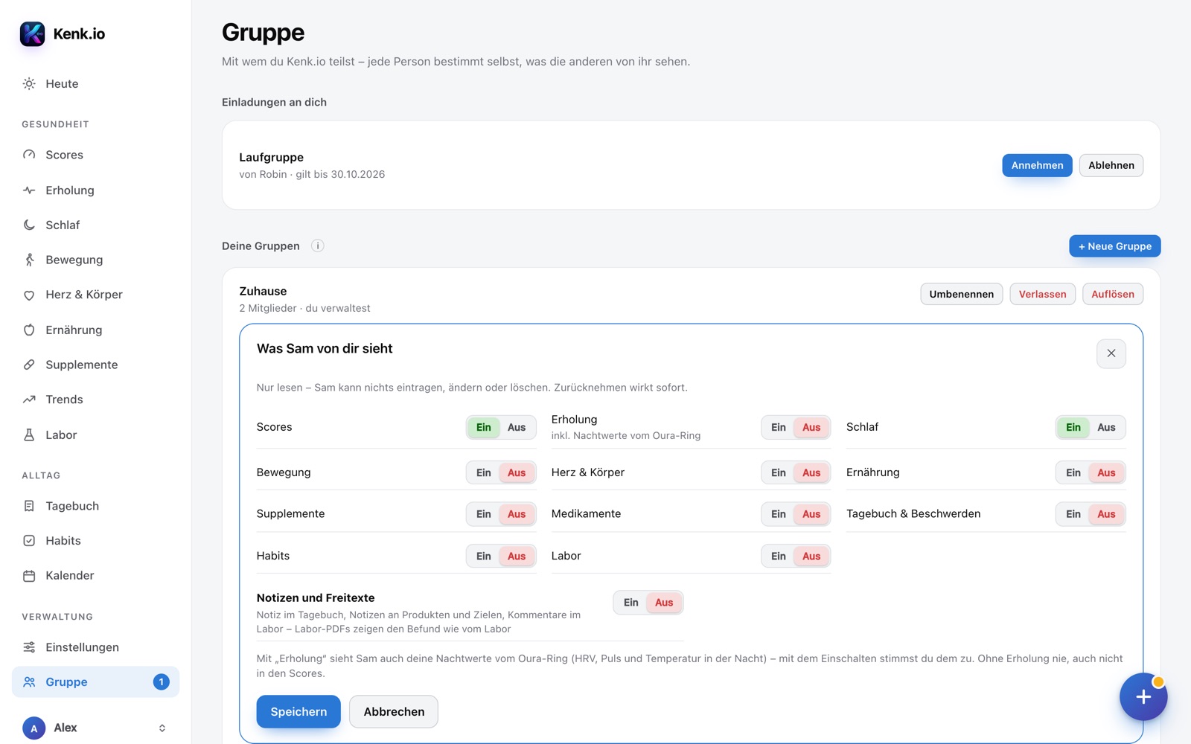This screenshot has height=744, width=1191.
Task: Open Scores via the gauge icon
Action: point(29,155)
